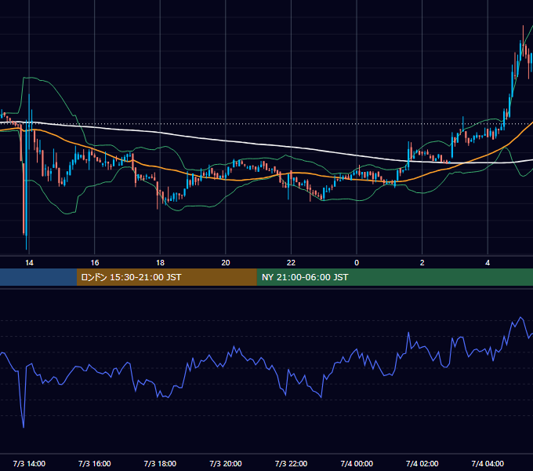This screenshot has width=533, height=471.
Task: Click the 7/4 02:00 label on lower axis
Action: tap(422, 463)
